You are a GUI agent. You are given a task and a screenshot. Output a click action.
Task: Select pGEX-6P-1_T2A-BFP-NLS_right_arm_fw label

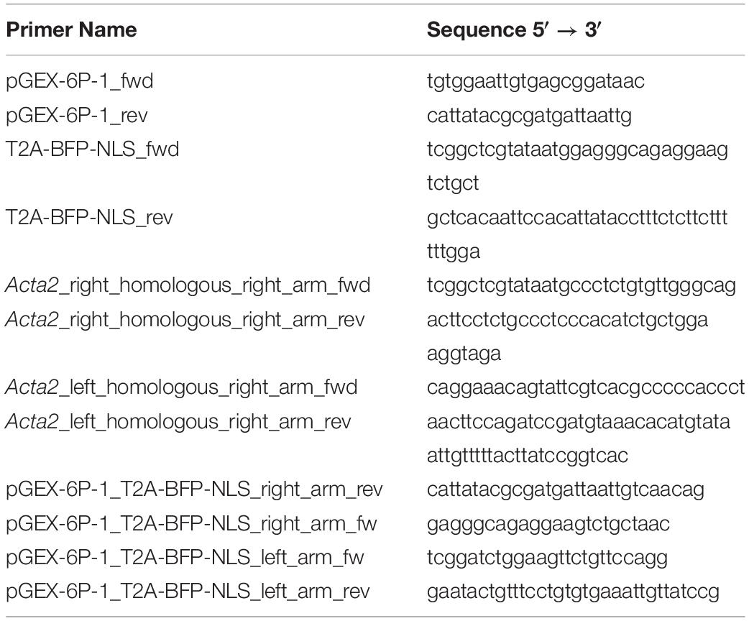[x=191, y=524]
